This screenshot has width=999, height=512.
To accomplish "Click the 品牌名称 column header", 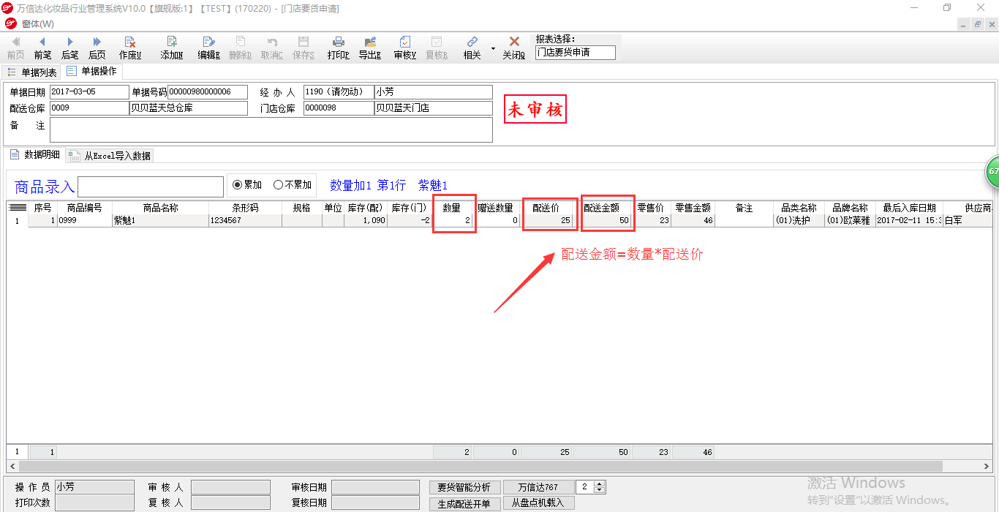I will 850,208.
